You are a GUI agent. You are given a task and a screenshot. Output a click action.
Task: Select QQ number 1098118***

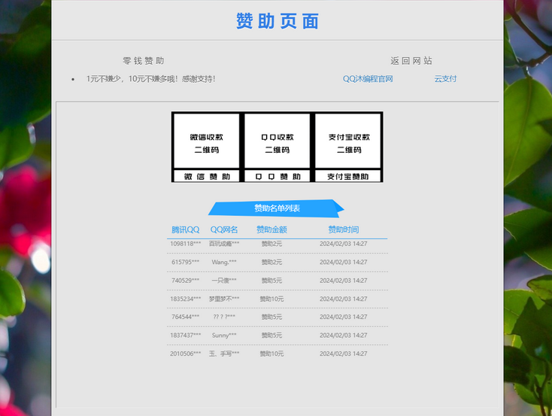pyautogui.click(x=186, y=244)
